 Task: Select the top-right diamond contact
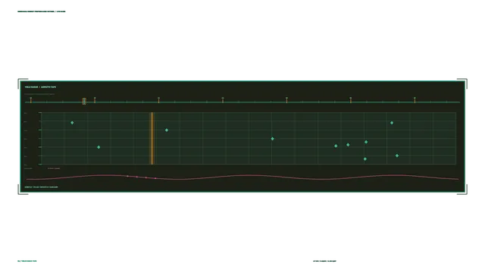coord(392,123)
